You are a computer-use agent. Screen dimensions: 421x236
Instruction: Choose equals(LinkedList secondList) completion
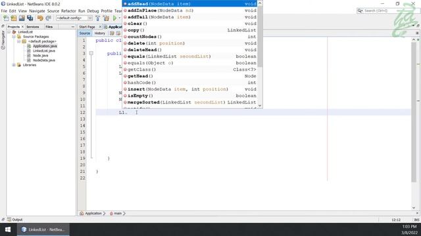190,56
